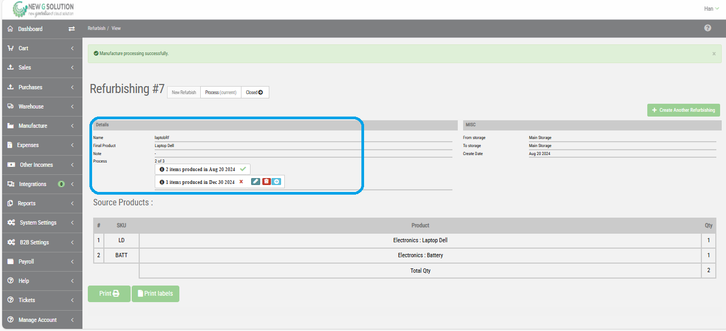Image resolution: width=726 pixels, height=331 pixels.
Task: Click the LD SKU cell
Action: pyautogui.click(x=122, y=241)
